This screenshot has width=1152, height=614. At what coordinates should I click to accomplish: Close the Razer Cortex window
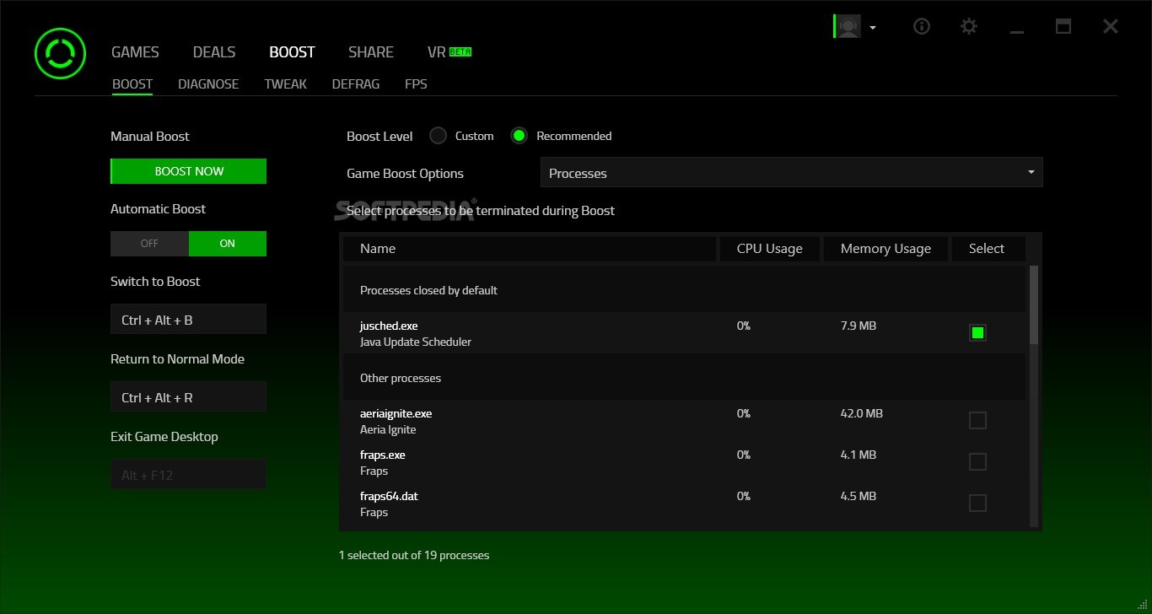(1111, 27)
